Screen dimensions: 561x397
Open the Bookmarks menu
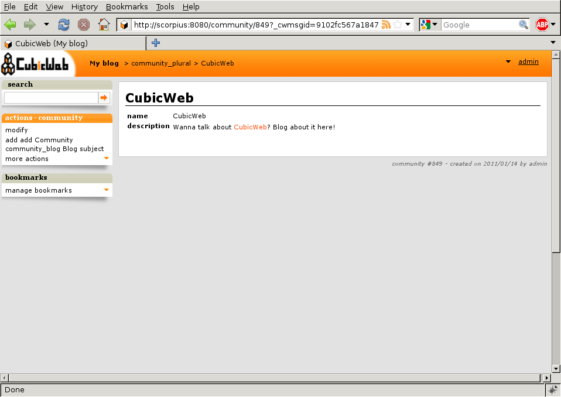[126, 7]
